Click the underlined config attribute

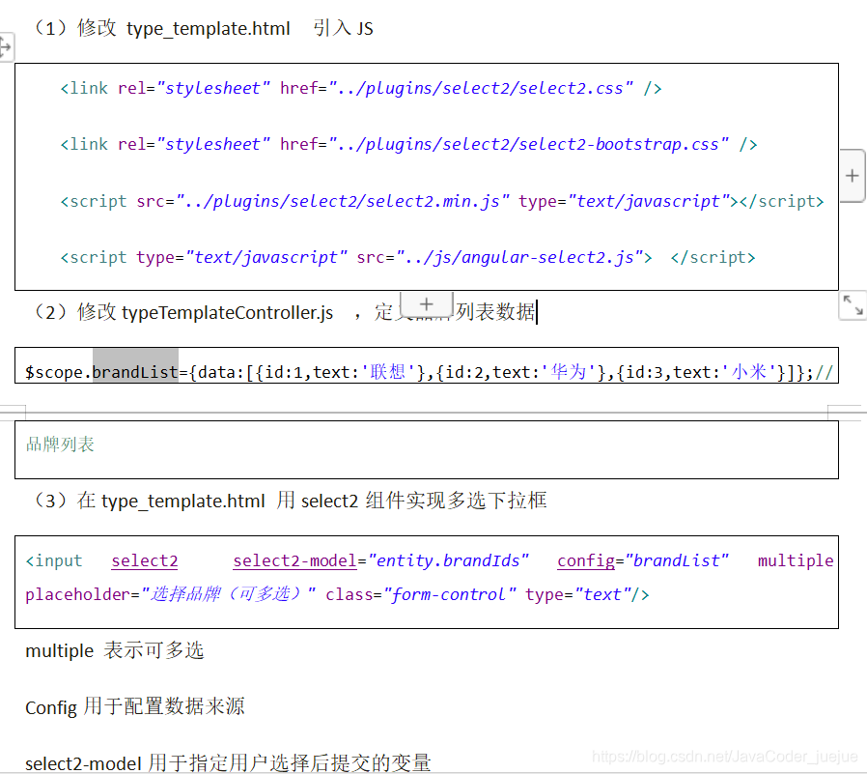point(586,561)
